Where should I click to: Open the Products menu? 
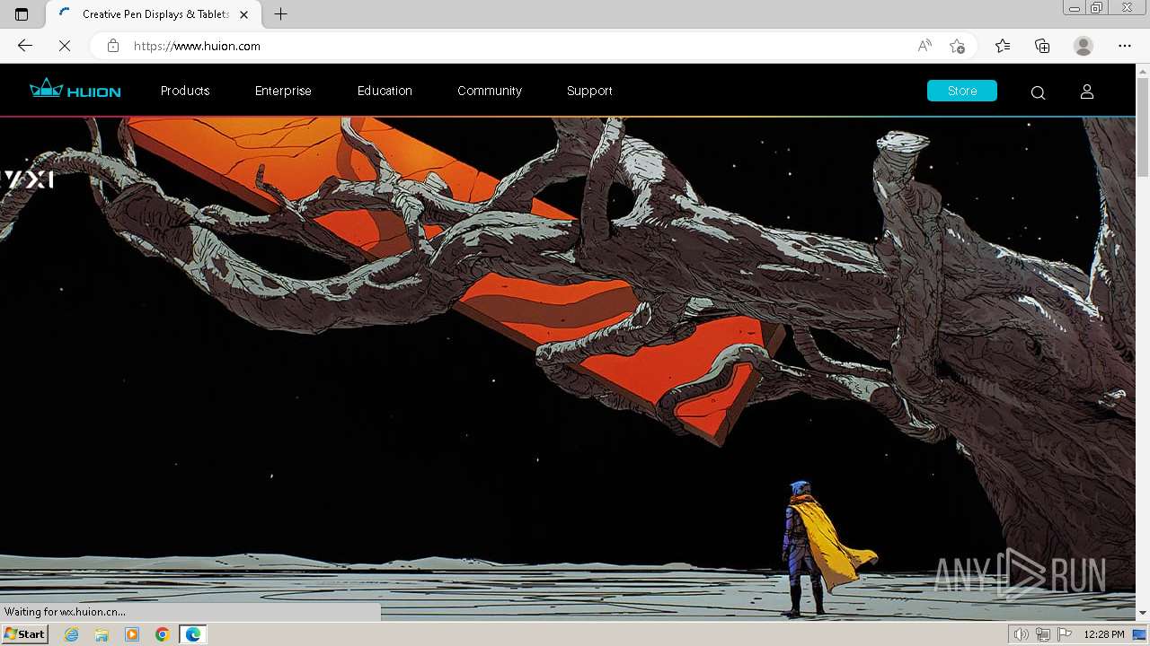coord(185,91)
